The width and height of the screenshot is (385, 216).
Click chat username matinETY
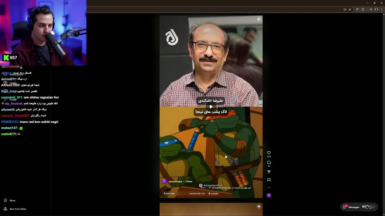pos(9,134)
